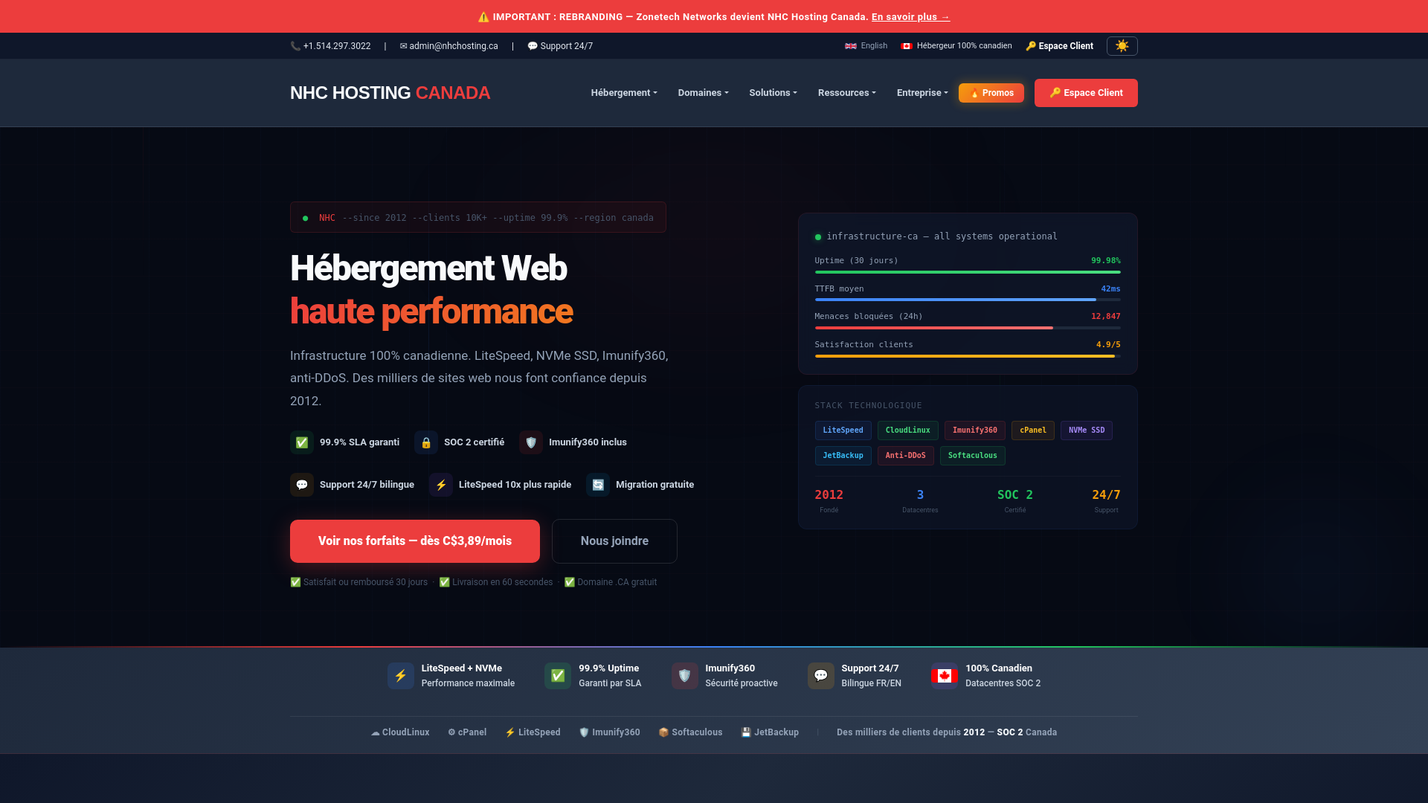Click the floppy icon beside JetBackup in footer strip

(x=746, y=732)
